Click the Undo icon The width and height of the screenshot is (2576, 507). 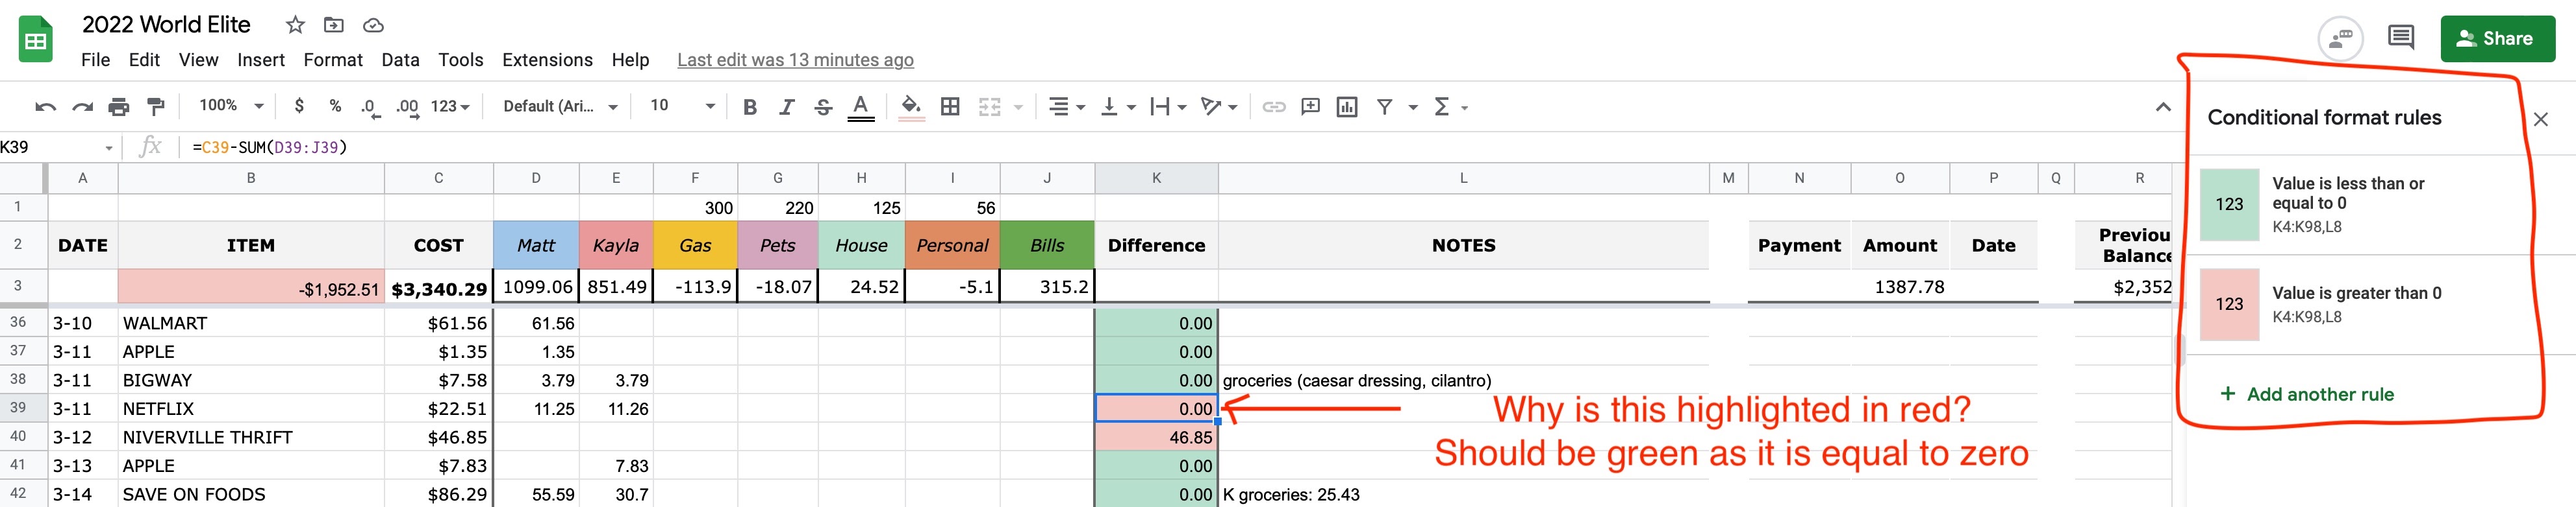(45, 107)
